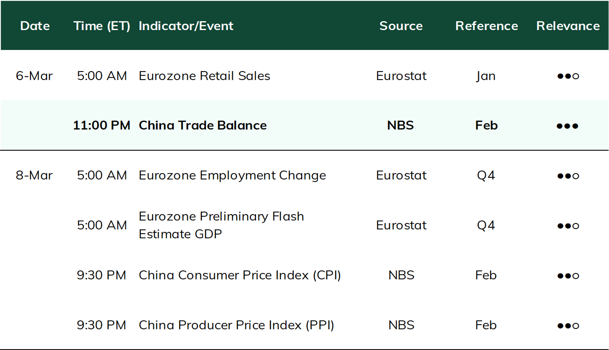
Task: Click relevance dots for China Producer Price Index
Action: (568, 325)
